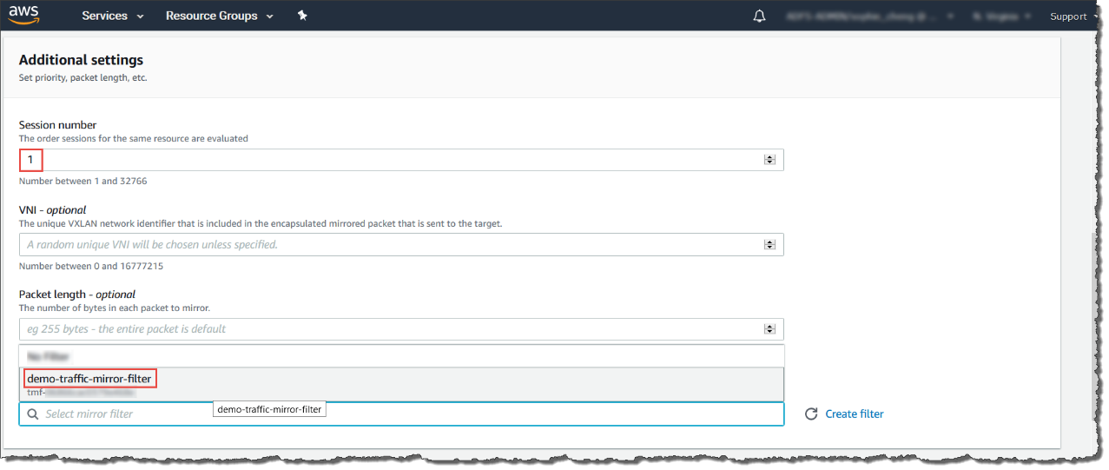Click the refresh icon beside Create filter
Viewport: 1109px width, 470px height.
[811, 414]
